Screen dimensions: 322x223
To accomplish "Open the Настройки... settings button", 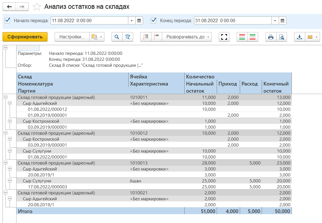I will pos(72,37).
